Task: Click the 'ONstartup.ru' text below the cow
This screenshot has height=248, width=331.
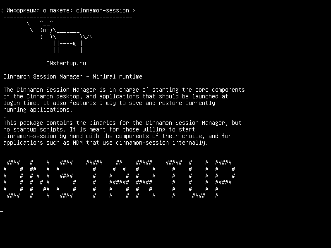Action: tap(66, 63)
